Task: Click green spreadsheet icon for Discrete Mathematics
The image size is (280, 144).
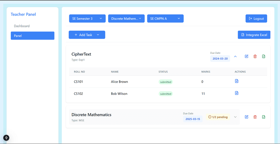Action: coord(264,117)
